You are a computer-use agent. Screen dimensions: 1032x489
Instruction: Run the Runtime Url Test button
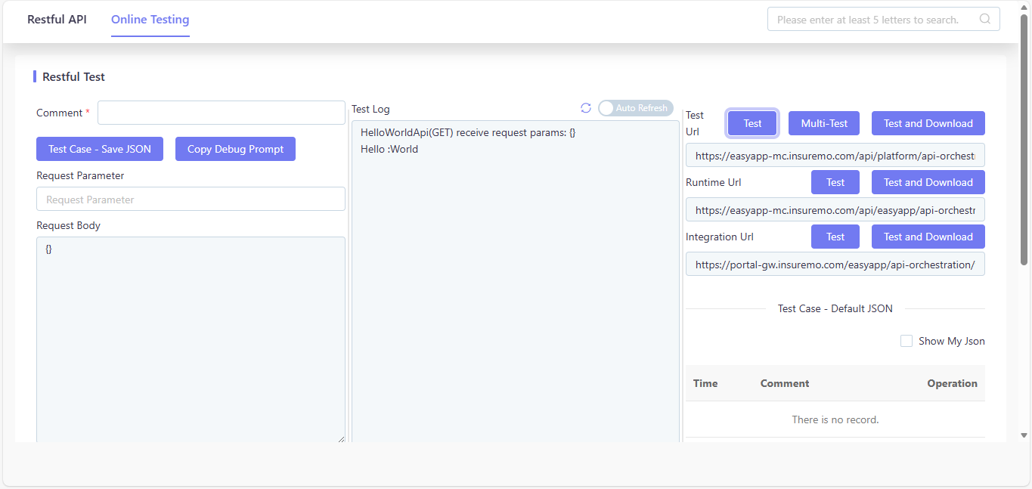pos(835,182)
